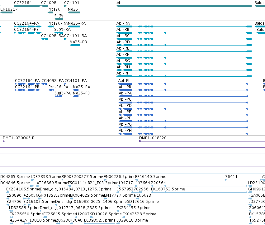
Task: Pick transcript Abl-RH
Action: 123,67
